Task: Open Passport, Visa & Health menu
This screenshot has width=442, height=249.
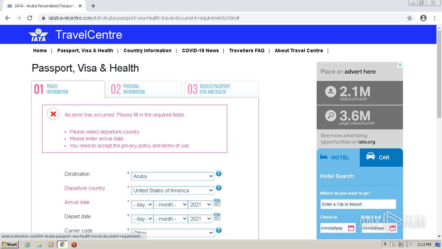Action: pyautogui.click(x=85, y=50)
